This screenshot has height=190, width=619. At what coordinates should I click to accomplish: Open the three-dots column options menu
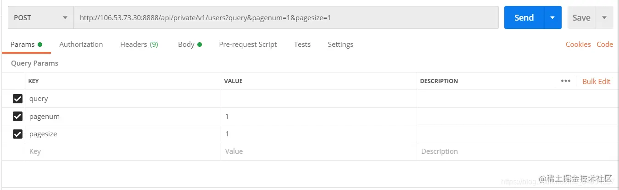point(565,81)
